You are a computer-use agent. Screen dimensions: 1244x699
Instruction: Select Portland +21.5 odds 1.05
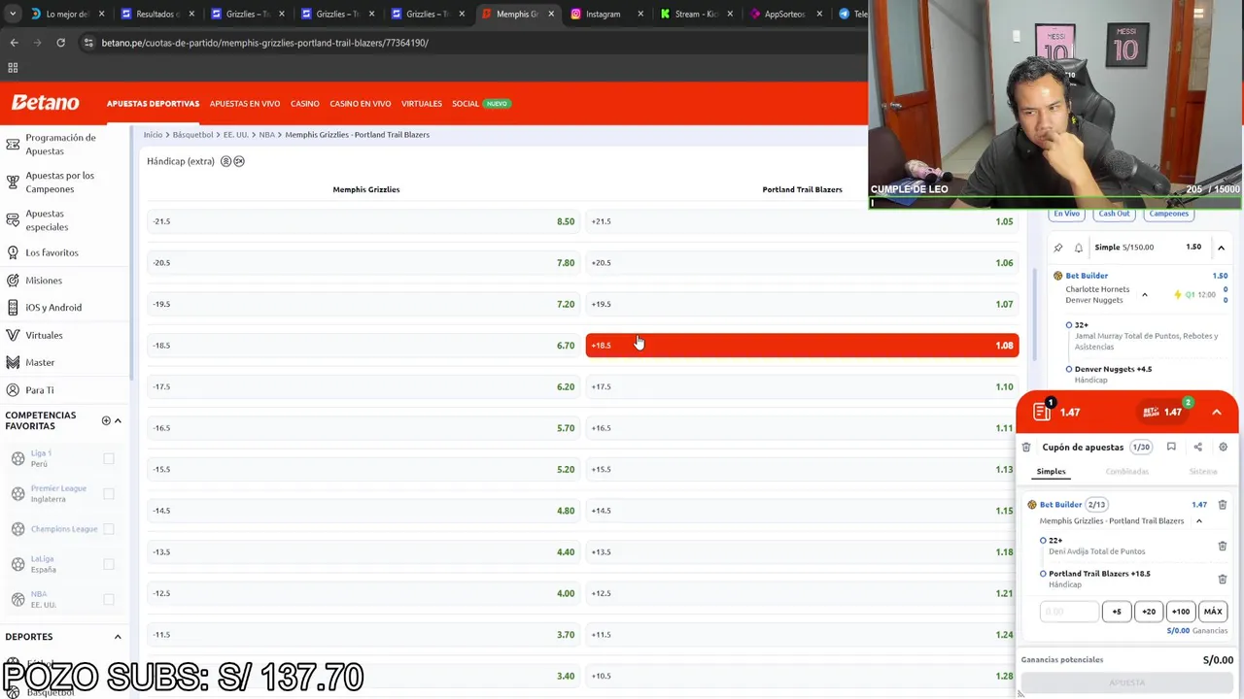point(802,221)
